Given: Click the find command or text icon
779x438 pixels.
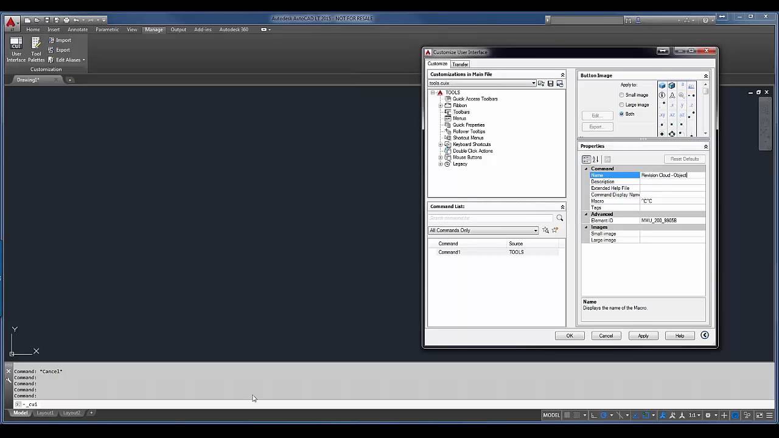Looking at the screenshot, I should (545, 230).
